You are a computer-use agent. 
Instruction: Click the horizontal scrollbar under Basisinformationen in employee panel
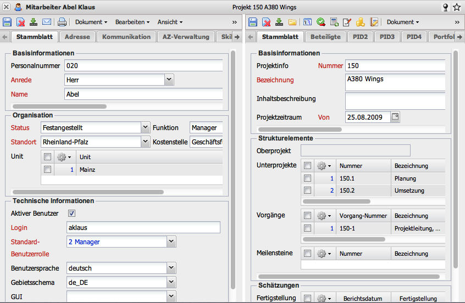(x=59, y=106)
